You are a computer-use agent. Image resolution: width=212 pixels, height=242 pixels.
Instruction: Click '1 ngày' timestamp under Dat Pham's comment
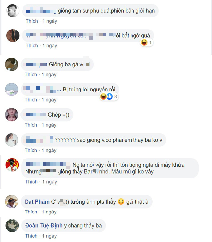coord(49,212)
